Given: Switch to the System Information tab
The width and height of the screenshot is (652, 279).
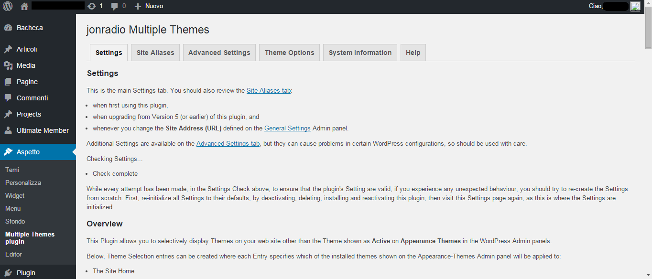Looking at the screenshot, I should pyautogui.click(x=360, y=53).
